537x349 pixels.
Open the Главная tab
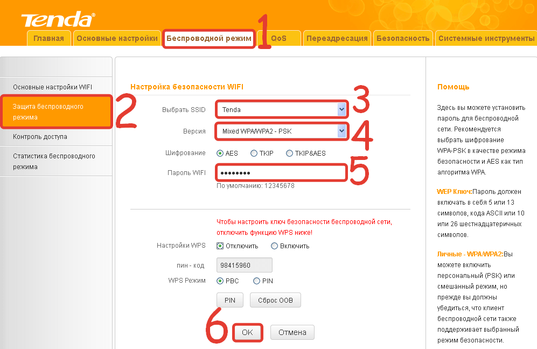(x=48, y=38)
